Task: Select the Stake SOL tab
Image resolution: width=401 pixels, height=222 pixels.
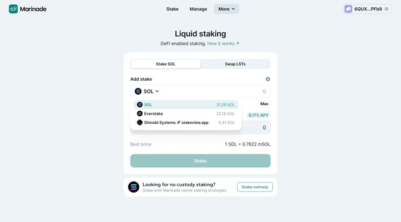Action: point(165,64)
